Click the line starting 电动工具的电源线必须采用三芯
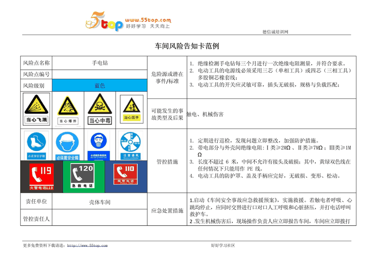Image resolution: width=377 pixels, height=266 pixels. click(271, 71)
